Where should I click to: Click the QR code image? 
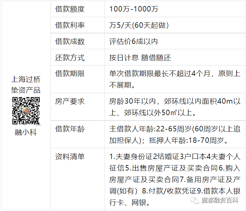pos(26,111)
